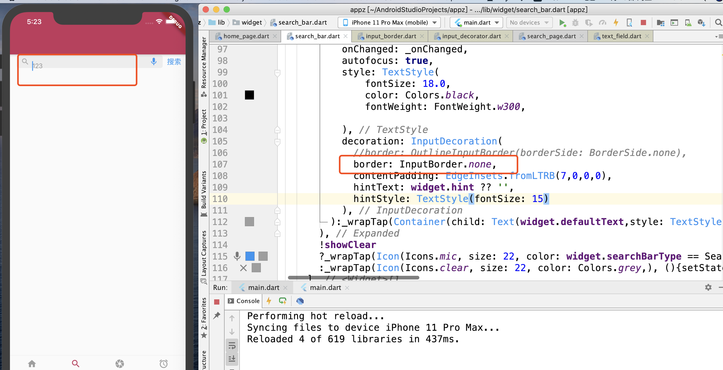Switch to search_page.dart editor tab
Viewport: 723px width, 370px height.
click(551, 36)
